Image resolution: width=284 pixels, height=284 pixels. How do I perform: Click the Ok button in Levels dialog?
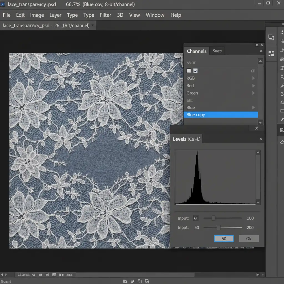coord(248,239)
